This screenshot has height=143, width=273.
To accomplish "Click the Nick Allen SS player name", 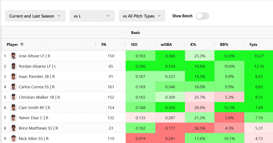I will pyautogui.click(x=33, y=138).
